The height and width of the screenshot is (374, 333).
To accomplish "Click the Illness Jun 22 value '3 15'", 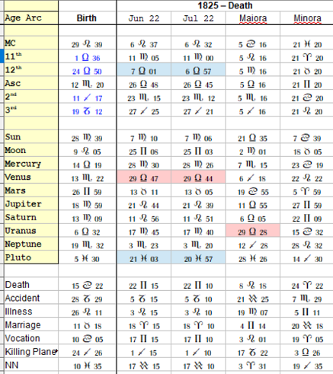I will (x=144, y=312).
